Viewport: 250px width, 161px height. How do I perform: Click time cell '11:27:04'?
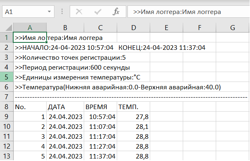tap(100, 146)
